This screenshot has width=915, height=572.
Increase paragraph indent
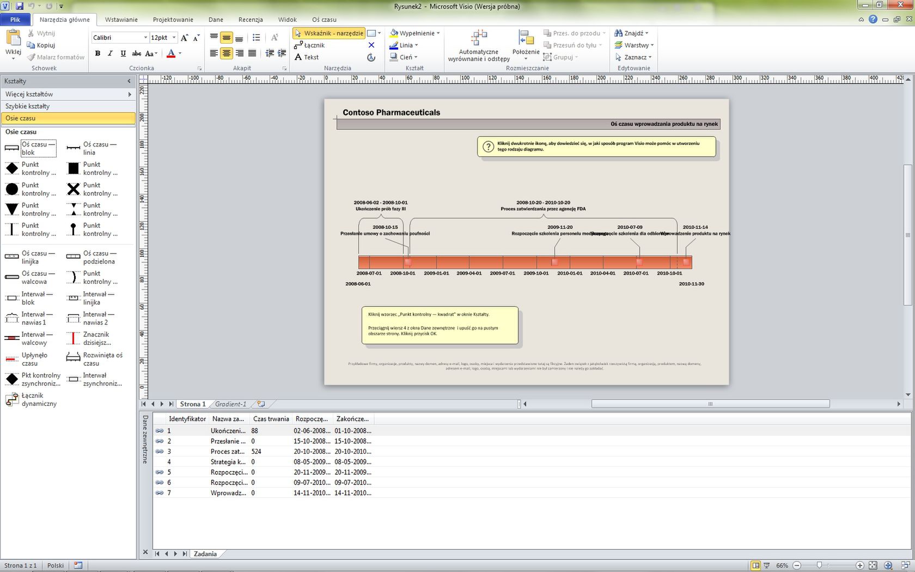282,53
